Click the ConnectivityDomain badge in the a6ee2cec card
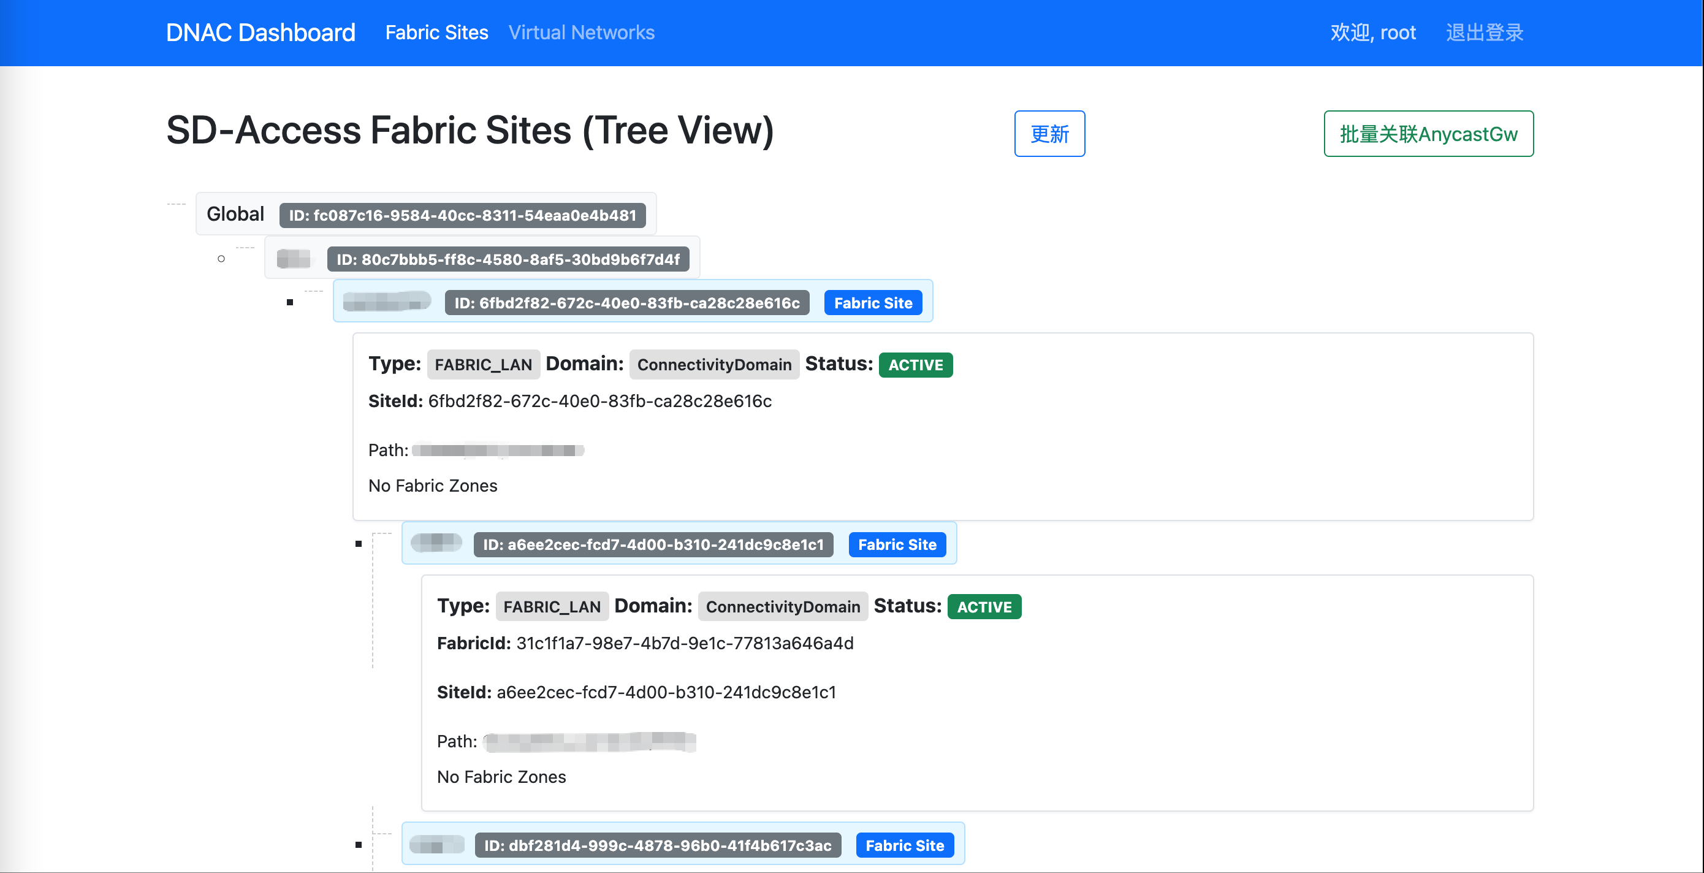Image resolution: width=1704 pixels, height=873 pixels. coord(783,607)
